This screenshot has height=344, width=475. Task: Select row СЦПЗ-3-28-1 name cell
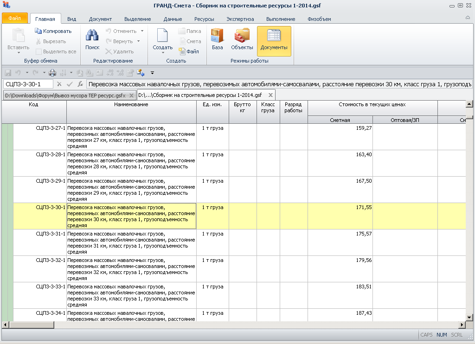tap(131, 163)
